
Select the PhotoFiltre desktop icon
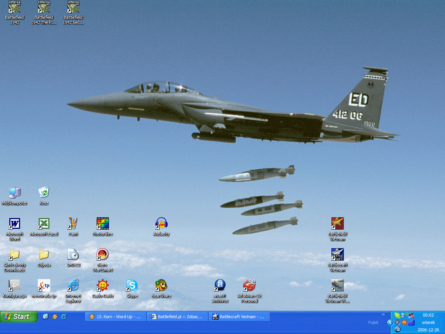click(x=102, y=223)
